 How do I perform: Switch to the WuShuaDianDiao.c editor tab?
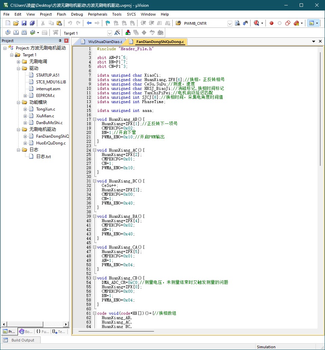tap(105, 42)
